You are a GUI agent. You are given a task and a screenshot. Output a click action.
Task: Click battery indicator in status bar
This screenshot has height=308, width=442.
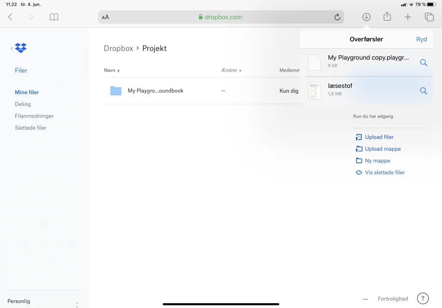tap(431, 4)
